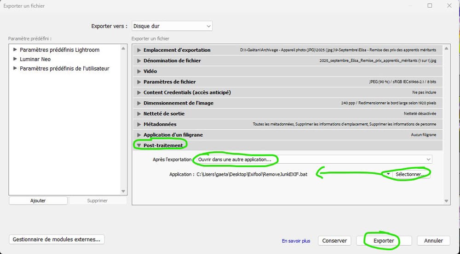This screenshot has width=460, height=254.
Task: Open the Exporter vers dropdown
Action: click(172, 26)
